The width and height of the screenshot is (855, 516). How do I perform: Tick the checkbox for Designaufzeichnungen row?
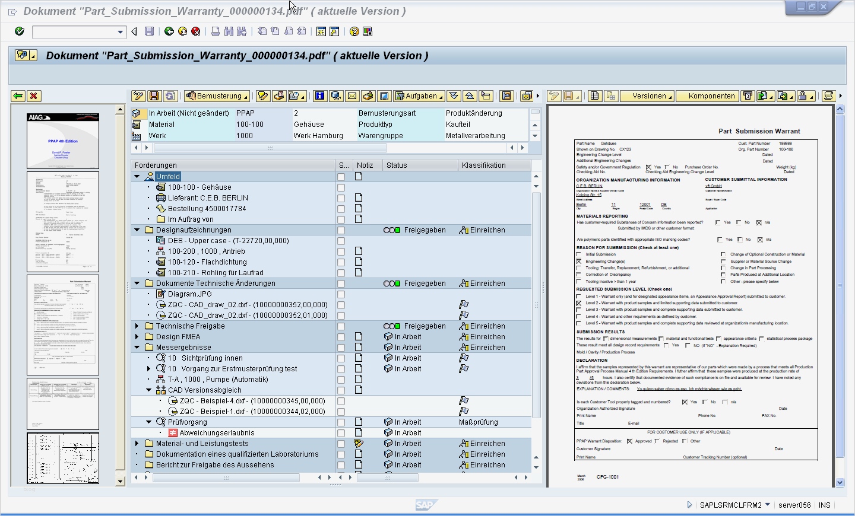click(341, 230)
